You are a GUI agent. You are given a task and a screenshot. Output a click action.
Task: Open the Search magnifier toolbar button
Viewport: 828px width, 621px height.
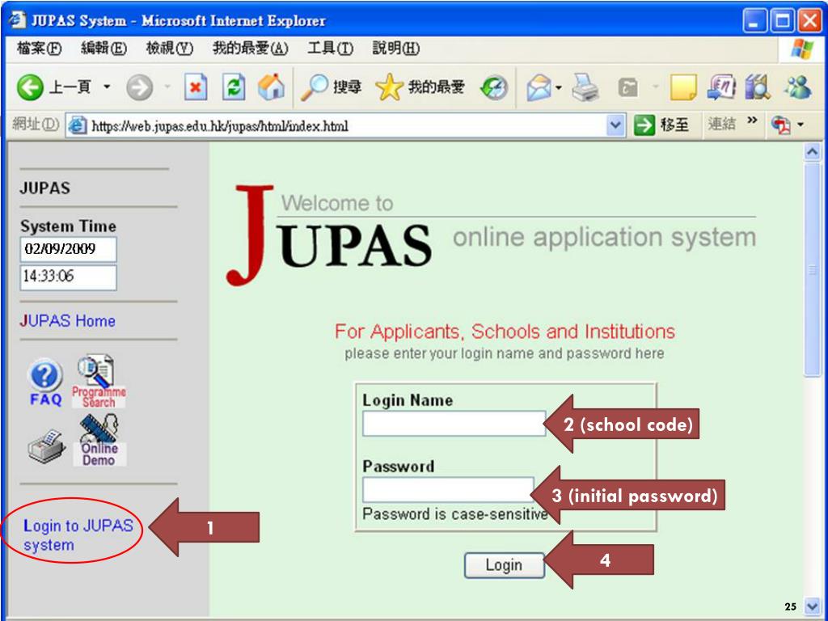[x=331, y=87]
